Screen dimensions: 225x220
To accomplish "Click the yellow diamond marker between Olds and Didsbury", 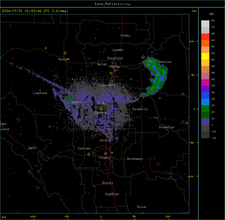I will tap(101, 109).
